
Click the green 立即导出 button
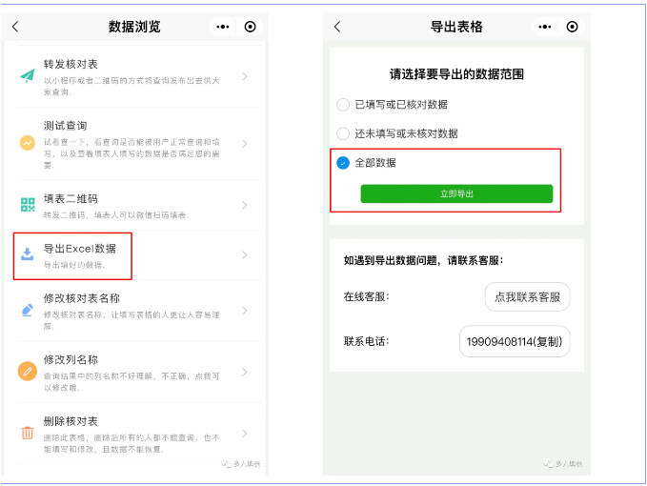[x=456, y=193]
